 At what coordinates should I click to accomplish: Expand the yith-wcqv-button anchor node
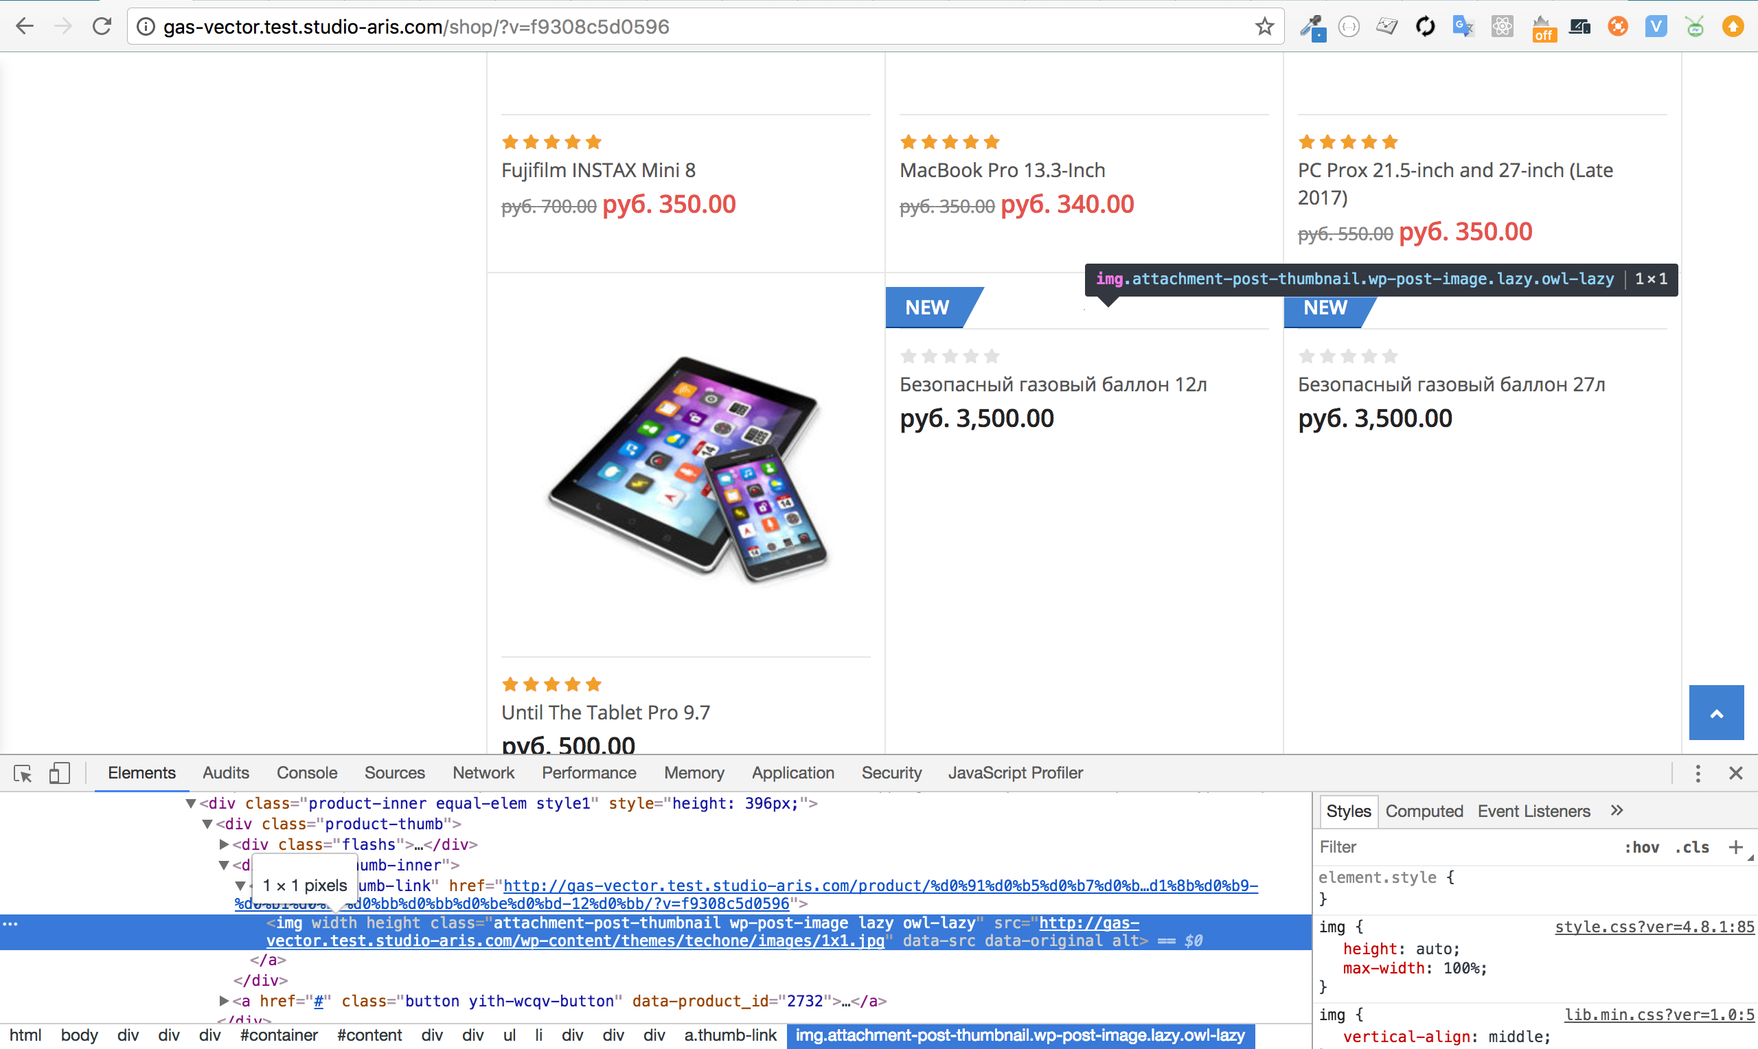coord(223,1002)
